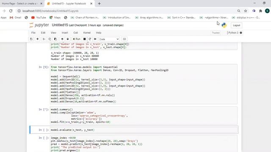Click into the model.summary code cell
The height and width of the screenshot is (152, 271).
pos(144,116)
